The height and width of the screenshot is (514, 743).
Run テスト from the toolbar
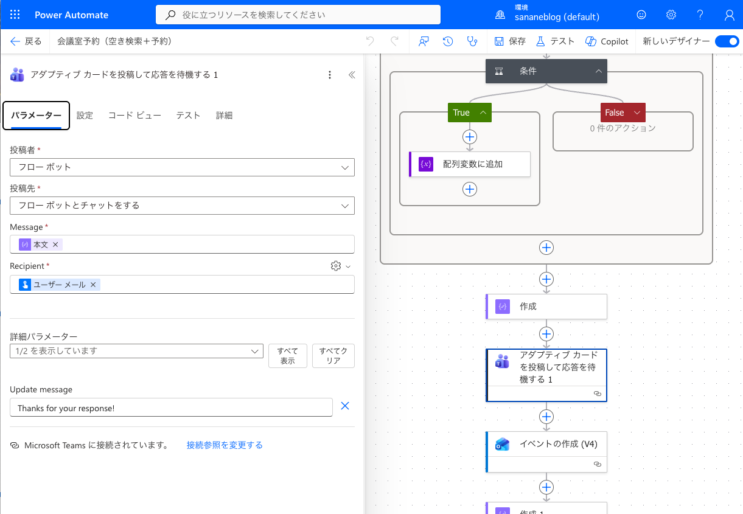tap(555, 41)
